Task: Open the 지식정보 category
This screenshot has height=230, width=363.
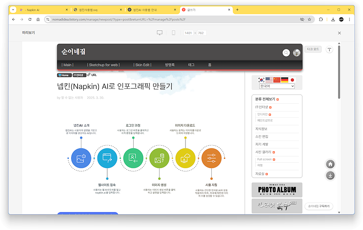Action: point(261,129)
